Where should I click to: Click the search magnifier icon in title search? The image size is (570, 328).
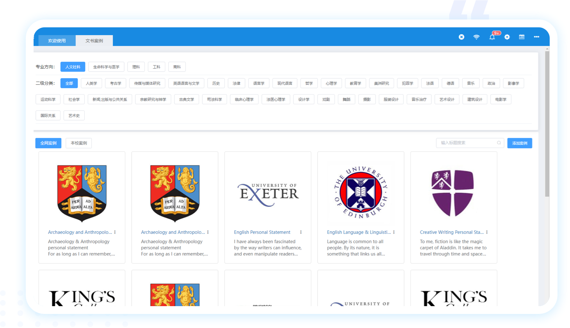point(499,143)
